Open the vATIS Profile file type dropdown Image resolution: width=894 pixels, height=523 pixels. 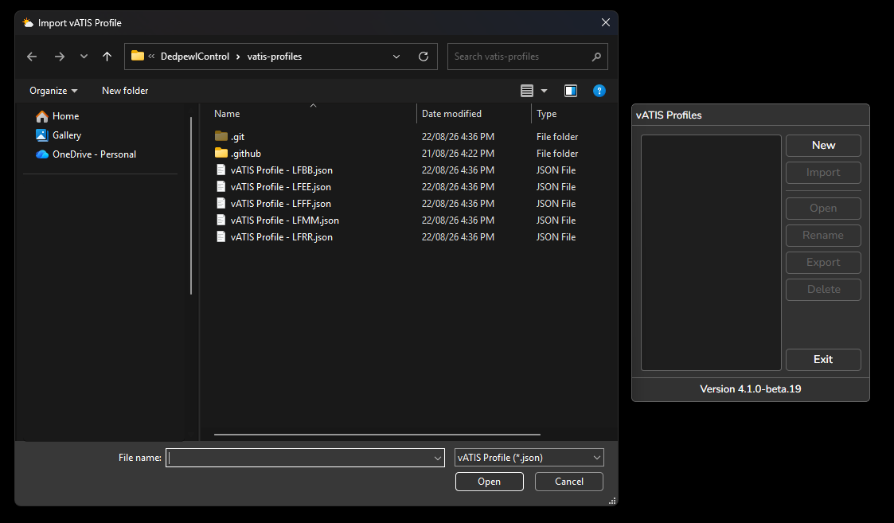pyautogui.click(x=529, y=458)
